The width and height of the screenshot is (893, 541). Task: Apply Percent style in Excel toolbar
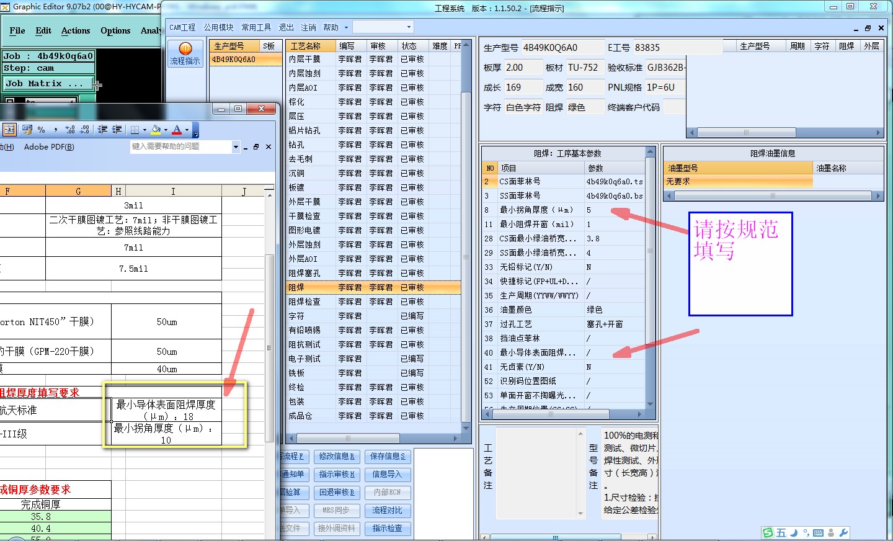[42, 130]
